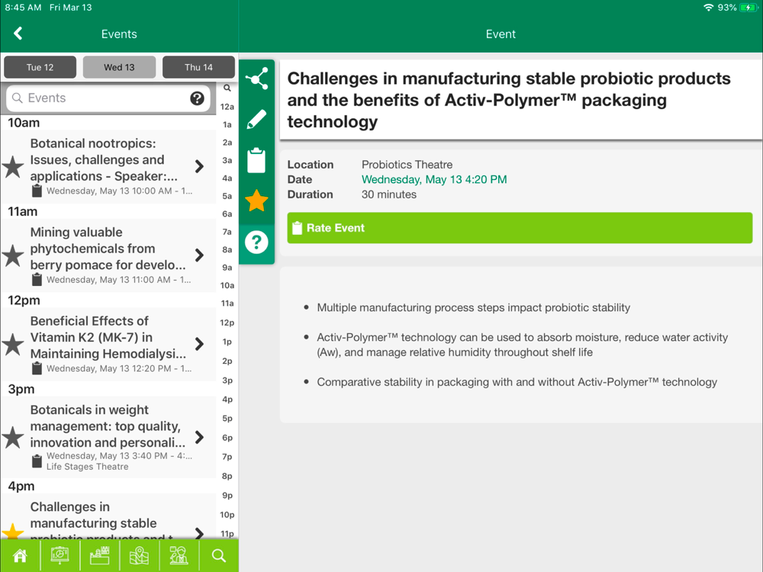
Task: Click the Rate Event button
Action: click(x=520, y=227)
